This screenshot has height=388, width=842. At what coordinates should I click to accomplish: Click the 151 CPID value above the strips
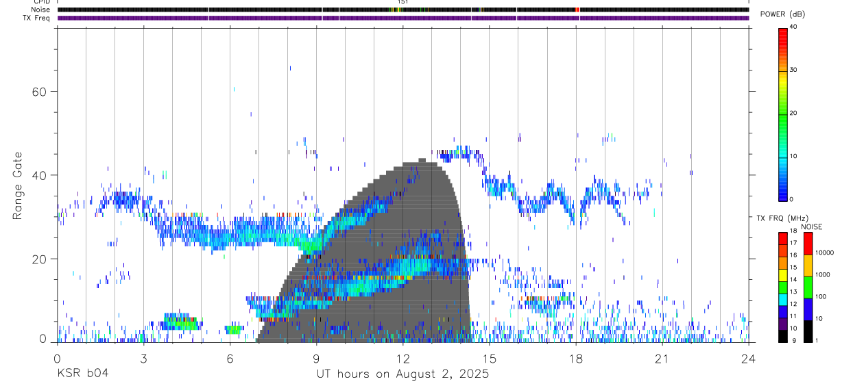coord(403,2)
